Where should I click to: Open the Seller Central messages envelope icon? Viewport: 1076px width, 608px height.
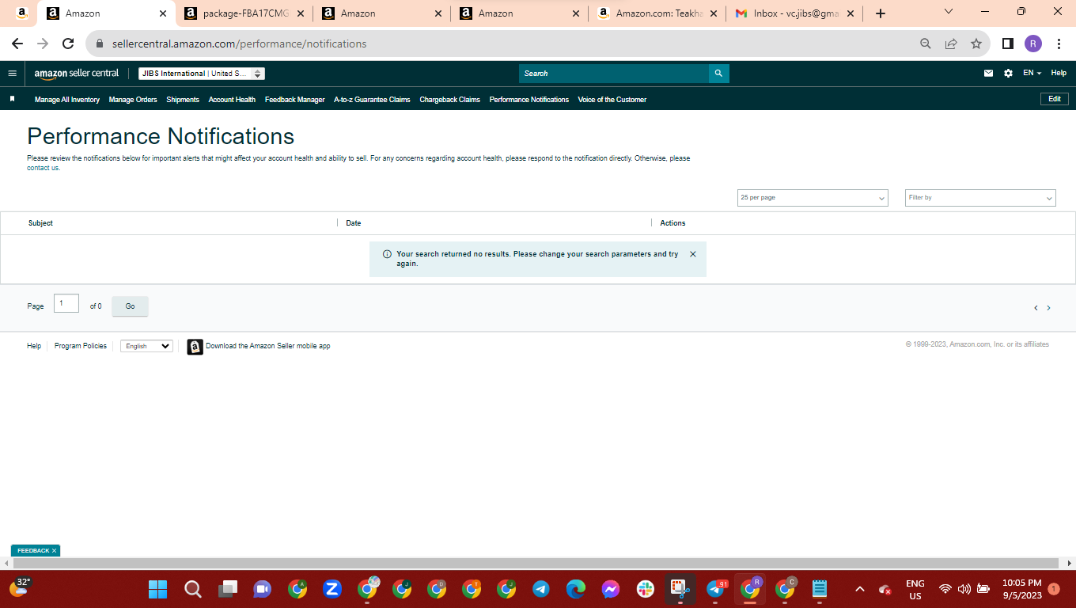[988, 73]
